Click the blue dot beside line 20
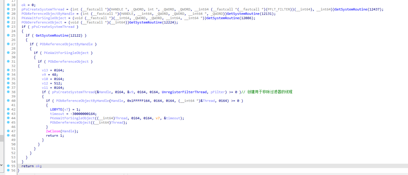The height and width of the screenshot is (175, 408). click(8, 14)
